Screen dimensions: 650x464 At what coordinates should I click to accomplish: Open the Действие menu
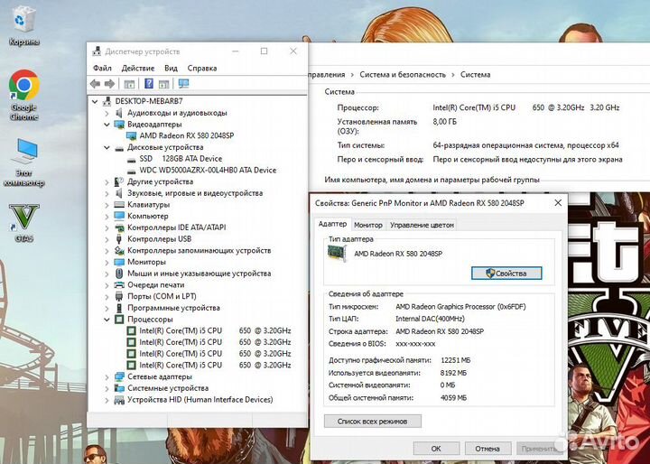pyautogui.click(x=137, y=68)
